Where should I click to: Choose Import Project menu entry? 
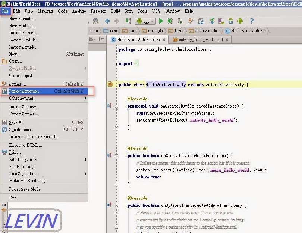(44, 33)
